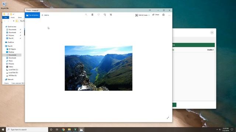Click the up arrow in File Explorer
The height and width of the screenshot is (132, 236).
point(14,21)
